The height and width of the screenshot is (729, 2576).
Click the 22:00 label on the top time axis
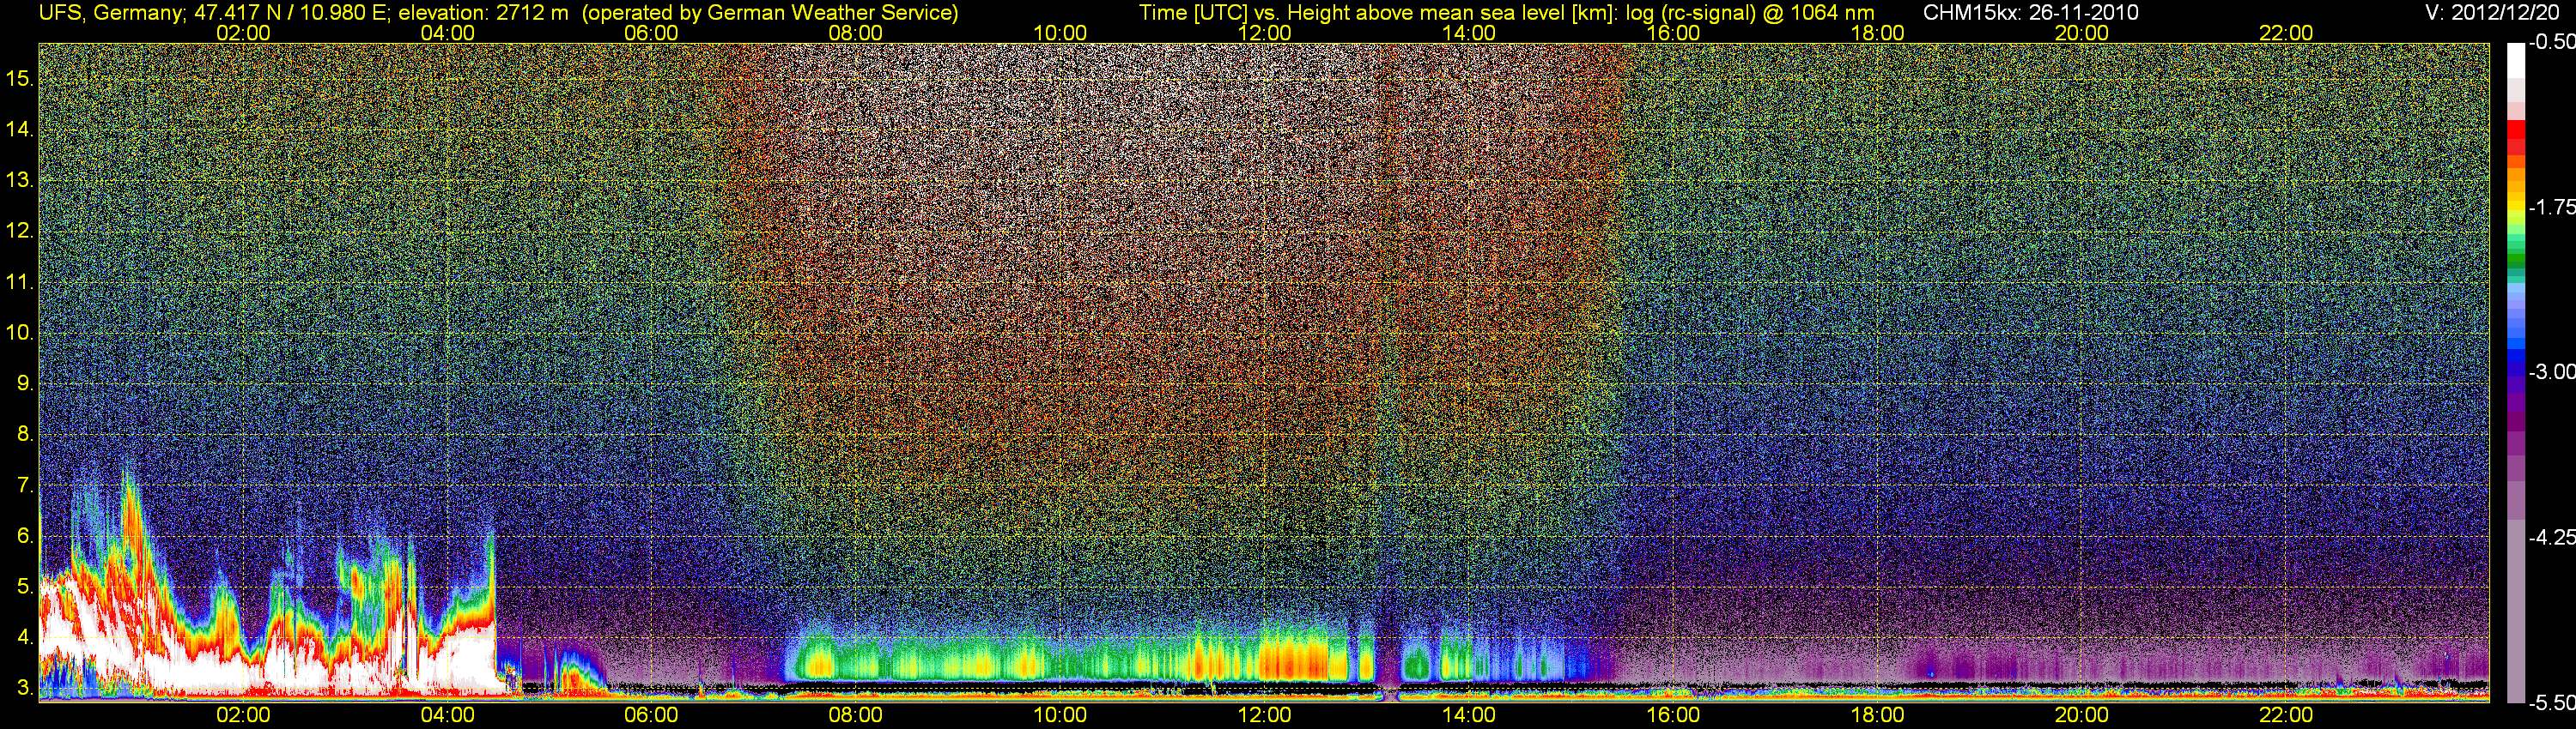(x=2286, y=33)
